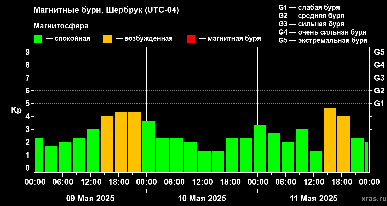This screenshot has width=387, height=206.
Task: Click the '12:00' time label under 10 May
Action: pyautogui.click(x=202, y=182)
